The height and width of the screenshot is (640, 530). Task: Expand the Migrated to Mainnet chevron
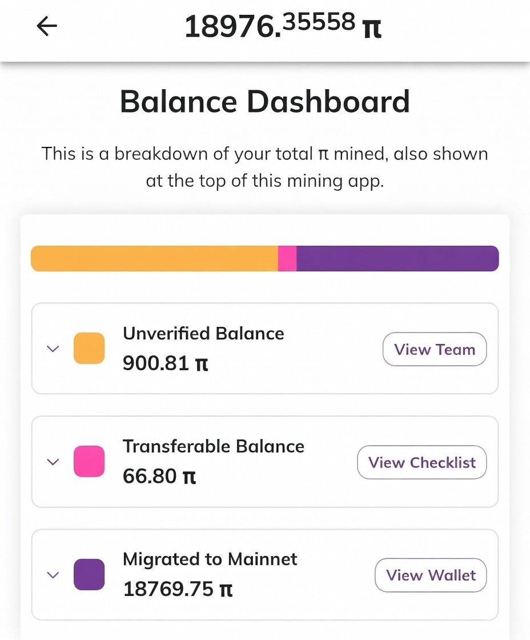(53, 575)
